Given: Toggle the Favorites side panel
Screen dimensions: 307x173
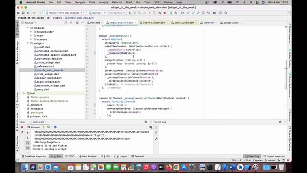Looking at the screenshot, I should [17, 144].
